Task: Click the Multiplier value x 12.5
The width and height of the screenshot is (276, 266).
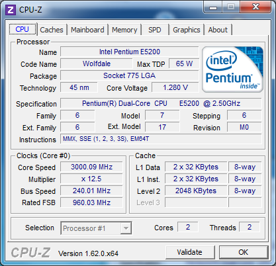Action: pyautogui.click(x=91, y=179)
